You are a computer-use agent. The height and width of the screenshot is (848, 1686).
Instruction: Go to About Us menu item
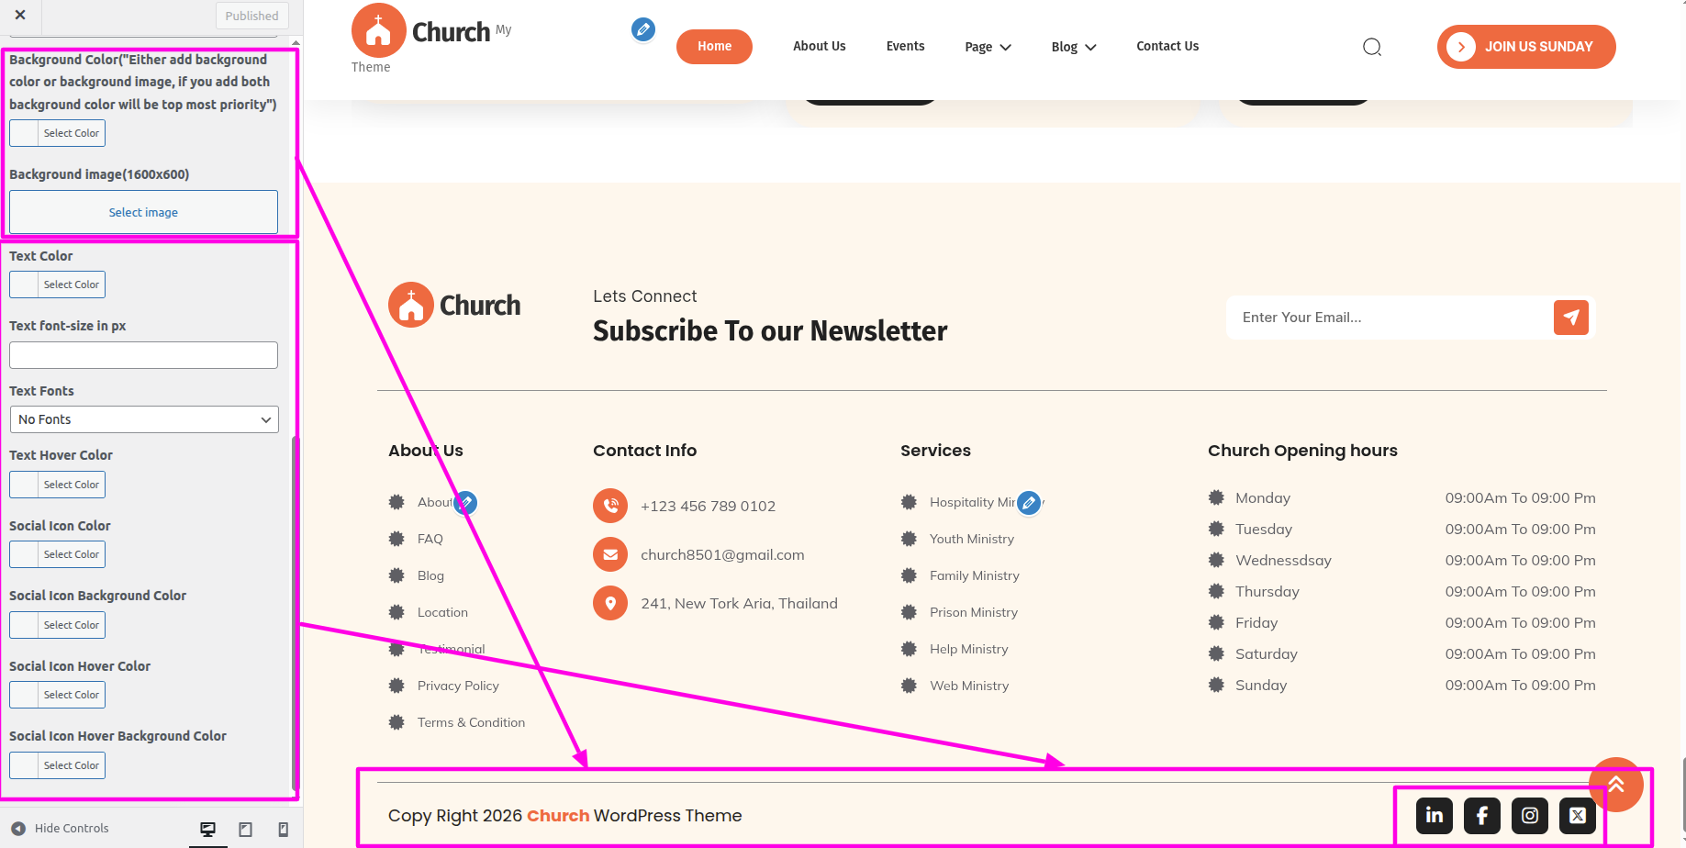point(820,46)
